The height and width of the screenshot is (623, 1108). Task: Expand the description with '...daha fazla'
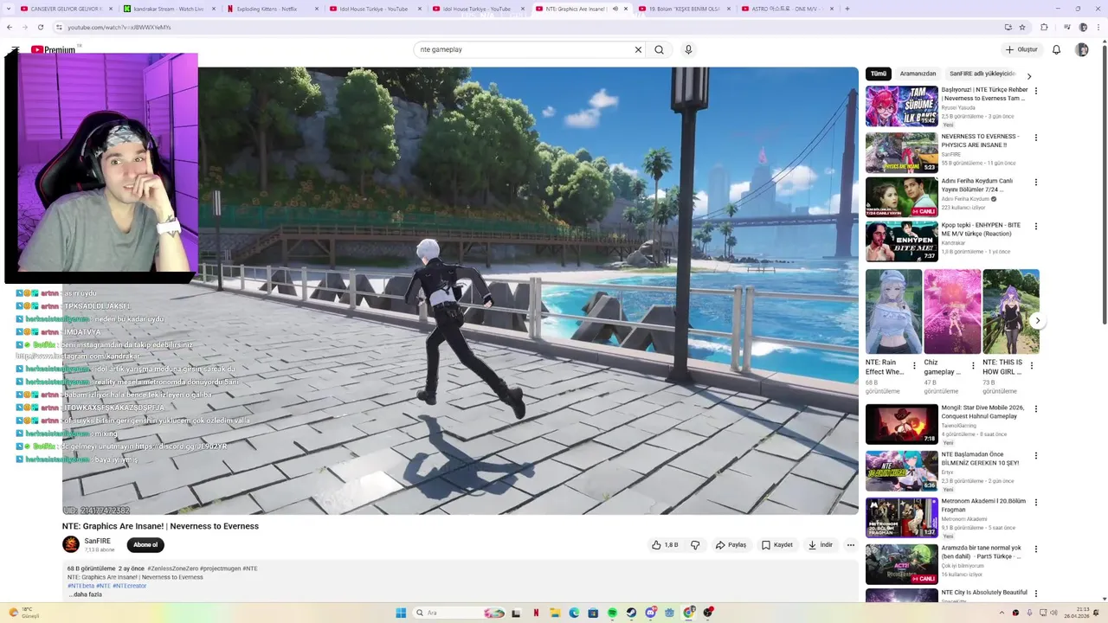click(87, 594)
